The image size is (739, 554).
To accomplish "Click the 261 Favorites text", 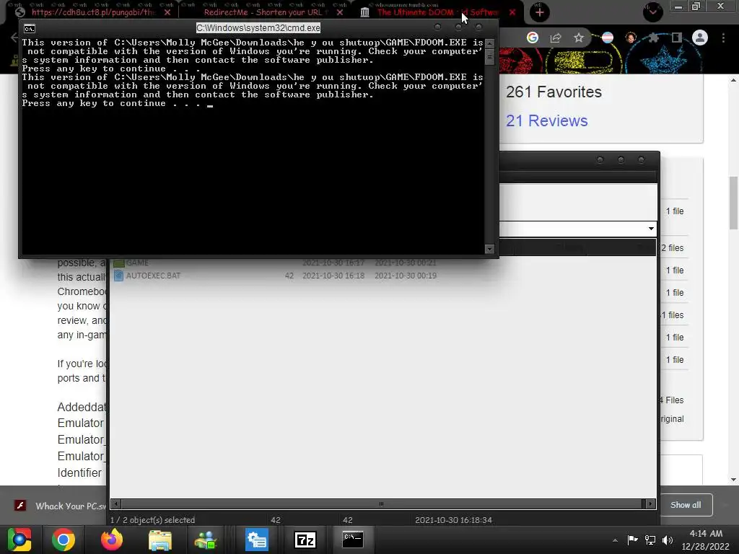I will click(554, 92).
